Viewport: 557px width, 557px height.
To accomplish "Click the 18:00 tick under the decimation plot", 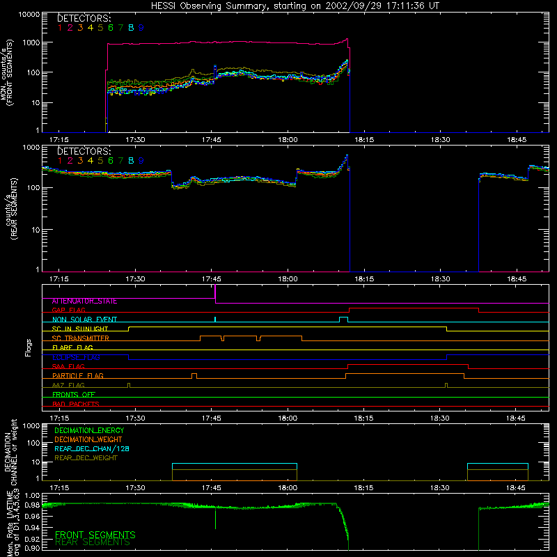I will point(288,488).
